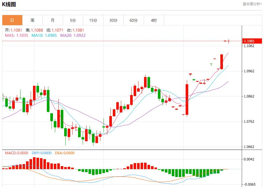Image resolution: width=264 pixels, height=187 pixels.
Task: Open the 5分 interval tab
Action: pyautogui.click(x=73, y=20)
